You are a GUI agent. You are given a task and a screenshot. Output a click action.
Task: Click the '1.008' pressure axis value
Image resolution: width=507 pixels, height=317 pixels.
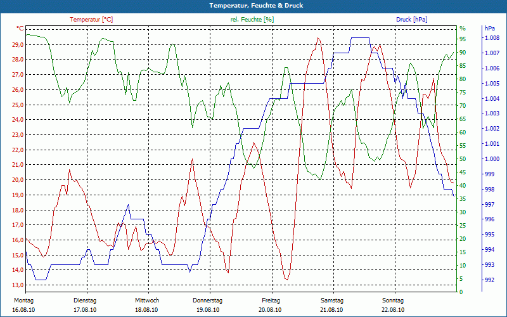click(492, 38)
